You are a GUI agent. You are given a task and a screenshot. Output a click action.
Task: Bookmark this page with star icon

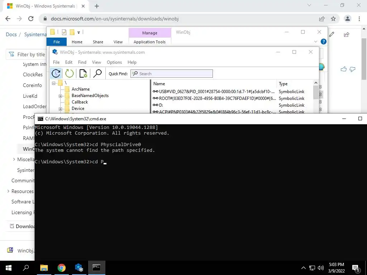click(333, 19)
